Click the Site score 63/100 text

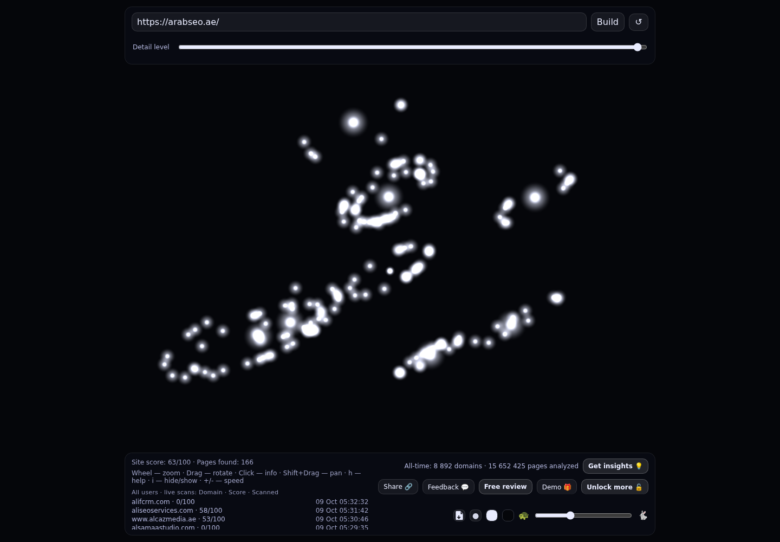161,462
